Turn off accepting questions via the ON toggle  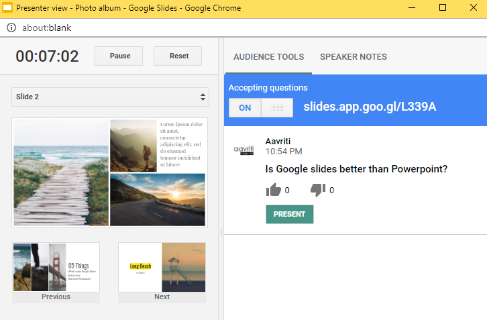tap(245, 108)
